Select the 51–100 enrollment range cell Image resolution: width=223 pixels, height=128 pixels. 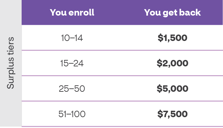[x=72, y=114]
